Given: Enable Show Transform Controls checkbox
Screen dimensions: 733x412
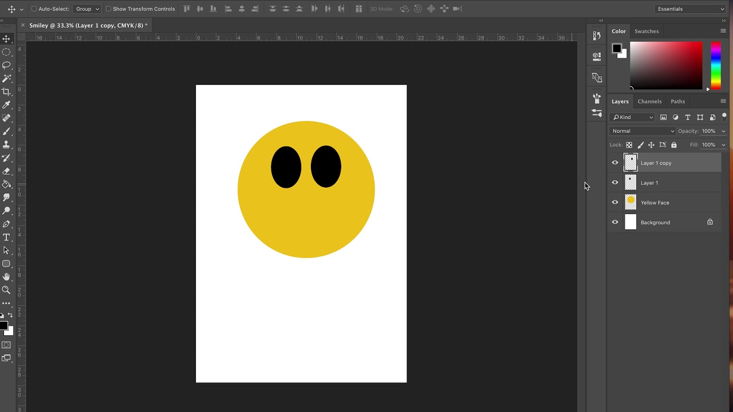Looking at the screenshot, I should (x=108, y=9).
